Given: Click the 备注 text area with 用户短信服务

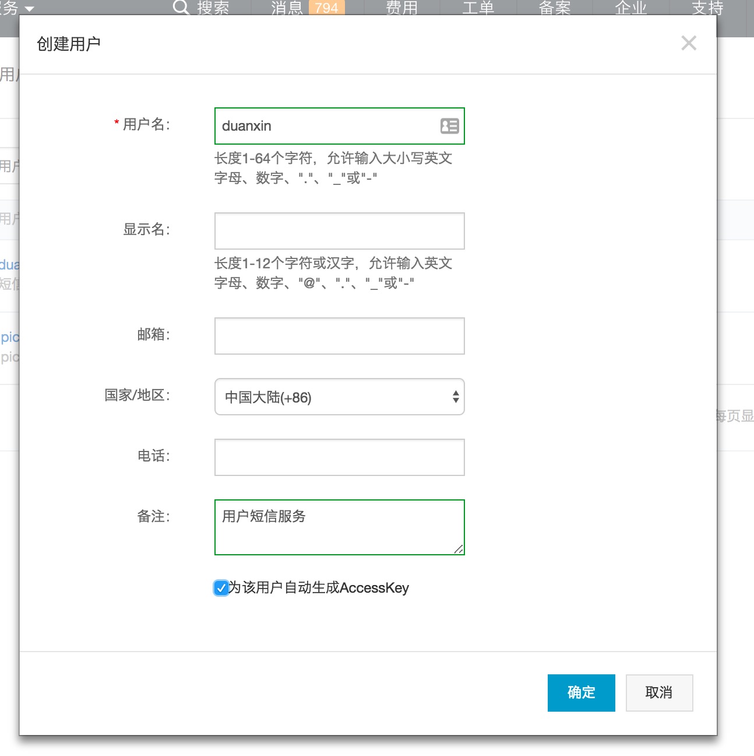Looking at the screenshot, I should pyautogui.click(x=339, y=527).
